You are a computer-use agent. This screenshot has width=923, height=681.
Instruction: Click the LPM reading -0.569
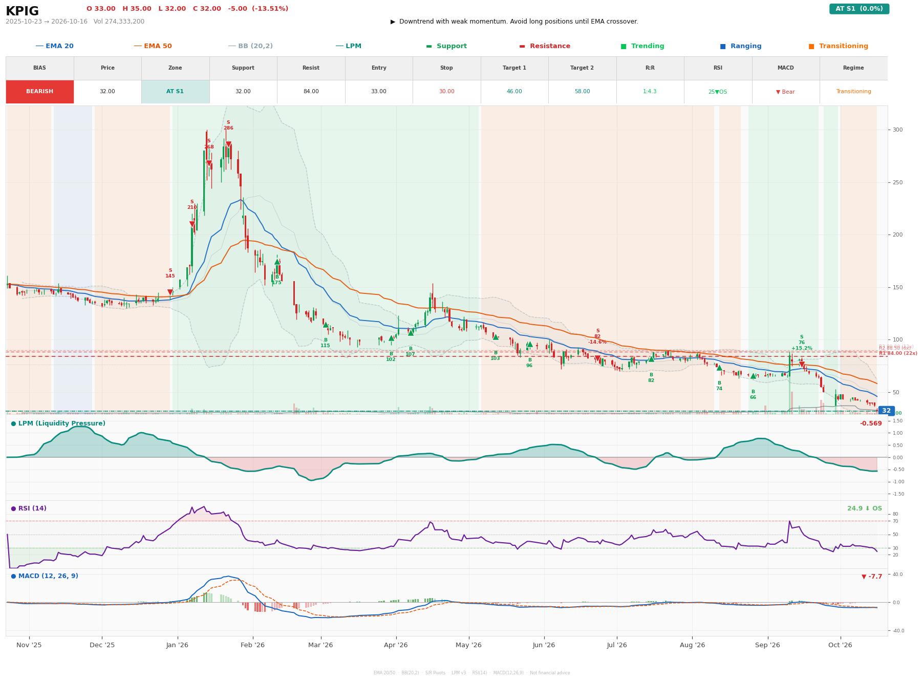click(871, 423)
